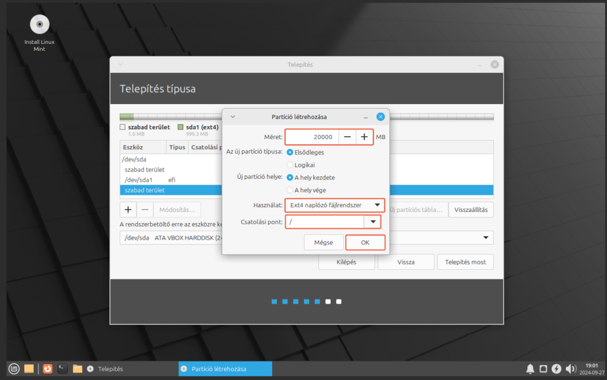Expand the Csatolási pont dropdown arrow

(x=372, y=222)
